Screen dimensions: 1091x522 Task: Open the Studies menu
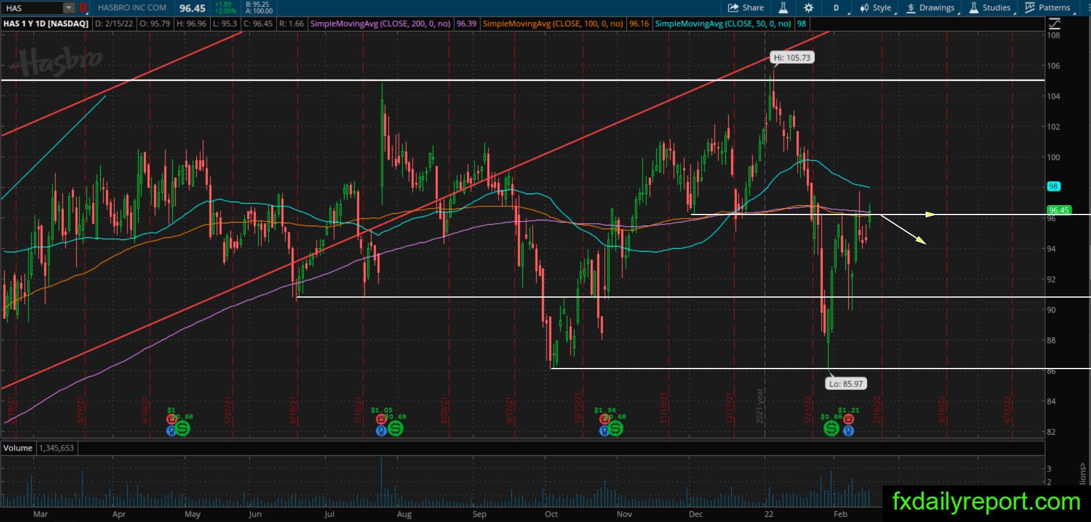tap(990, 8)
